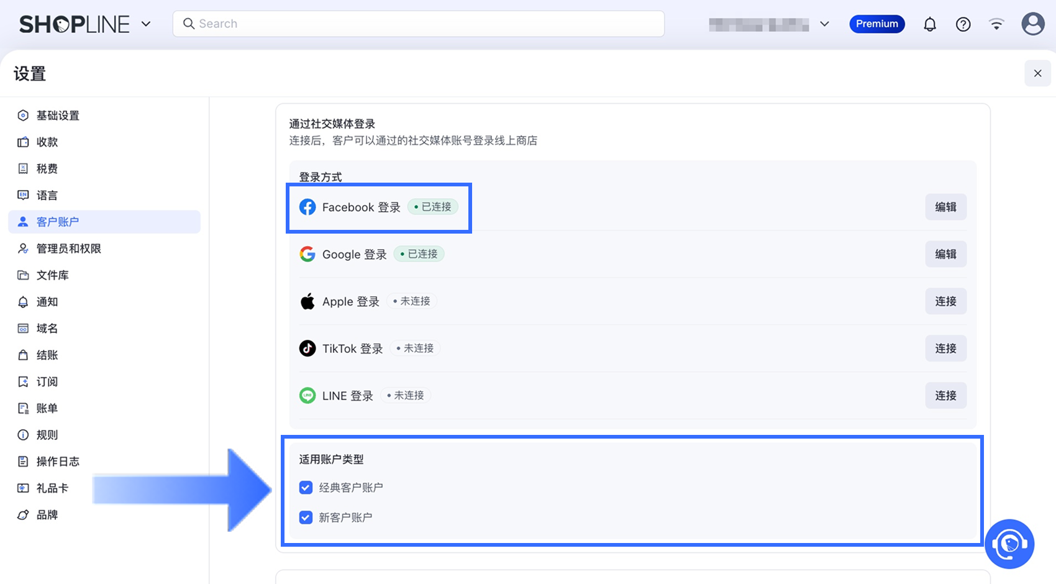This screenshot has width=1056, height=584.
Task: Click 编辑 button for Facebook 登录
Action: [945, 207]
